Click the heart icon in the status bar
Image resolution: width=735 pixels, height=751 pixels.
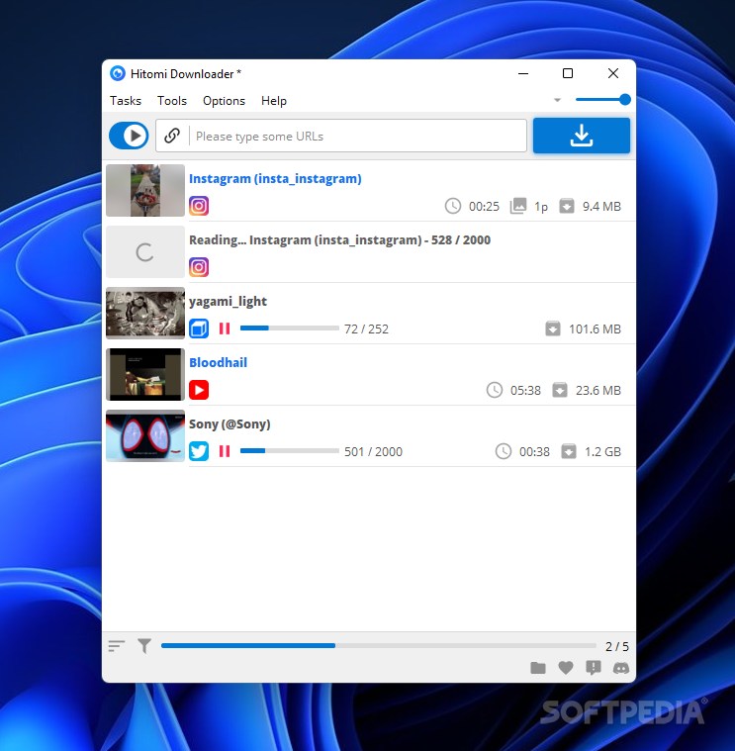(x=566, y=668)
